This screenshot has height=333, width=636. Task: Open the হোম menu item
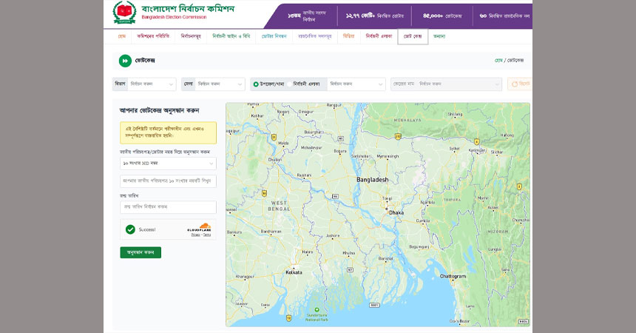coord(122,36)
